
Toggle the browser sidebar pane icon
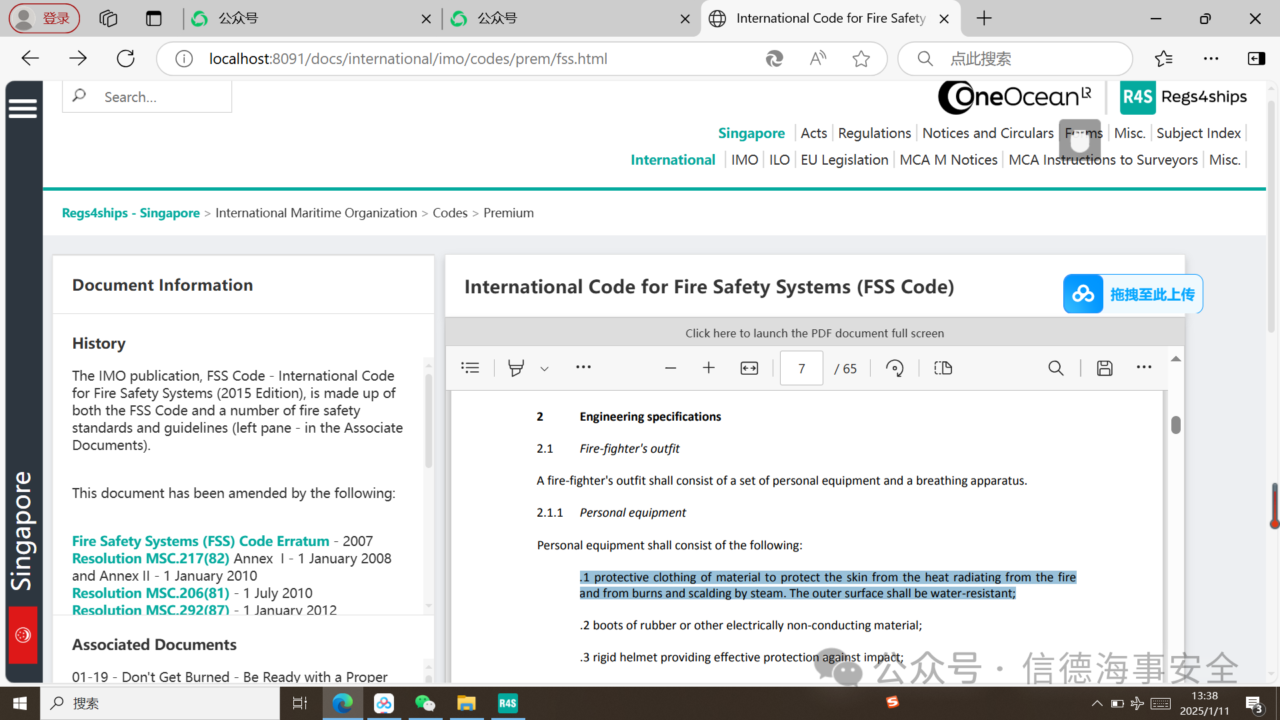pyautogui.click(x=1257, y=59)
